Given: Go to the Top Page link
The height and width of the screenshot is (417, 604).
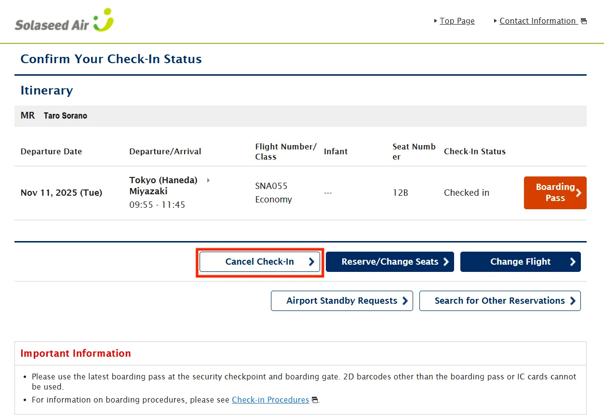Looking at the screenshot, I should coord(457,21).
